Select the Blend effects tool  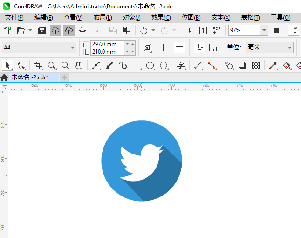coord(229,65)
